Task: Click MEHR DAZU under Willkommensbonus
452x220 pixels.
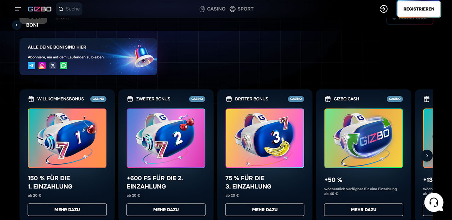Action: pos(67,210)
